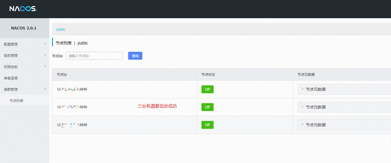Expand the 权限控制 chevron arrow
Image resolution: width=391 pixels, height=163 pixels.
(x=45, y=66)
